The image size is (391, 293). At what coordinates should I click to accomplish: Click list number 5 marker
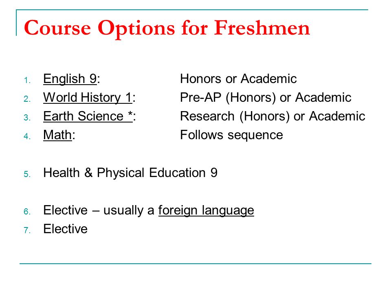(27, 174)
